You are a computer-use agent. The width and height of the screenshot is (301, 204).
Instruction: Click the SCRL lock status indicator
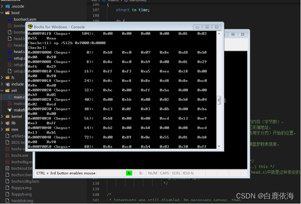[x=176, y=173]
